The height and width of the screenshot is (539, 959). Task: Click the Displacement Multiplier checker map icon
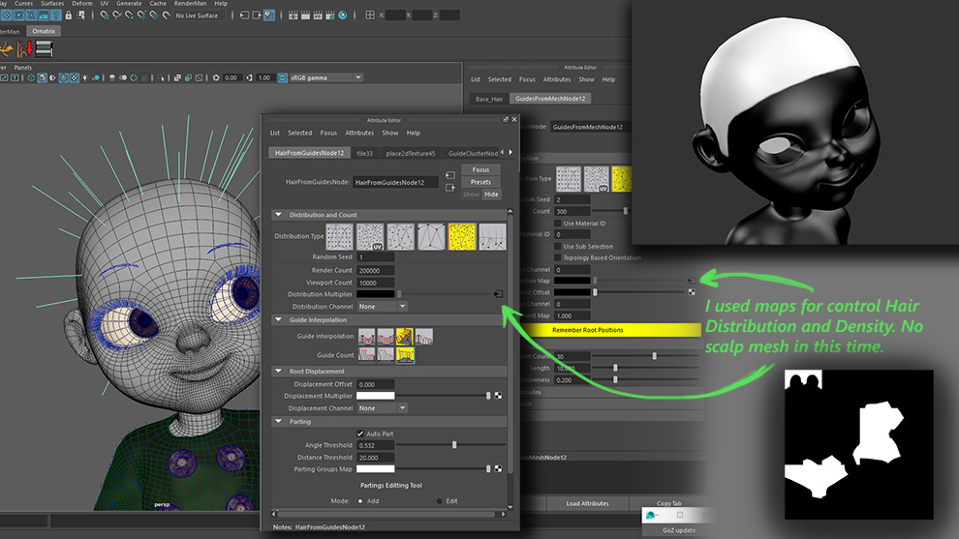[x=498, y=396]
